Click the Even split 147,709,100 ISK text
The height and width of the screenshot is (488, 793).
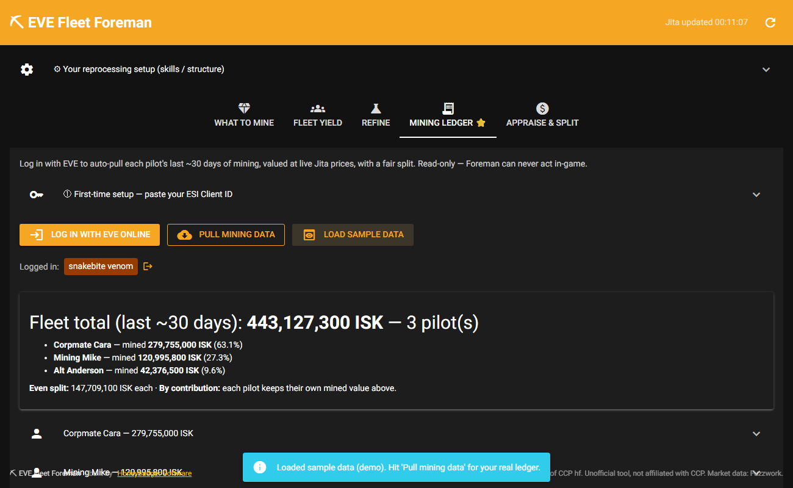pos(91,388)
